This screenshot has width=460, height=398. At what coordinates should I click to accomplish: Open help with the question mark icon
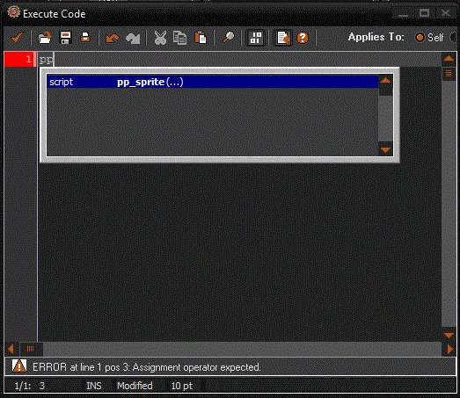pos(303,38)
